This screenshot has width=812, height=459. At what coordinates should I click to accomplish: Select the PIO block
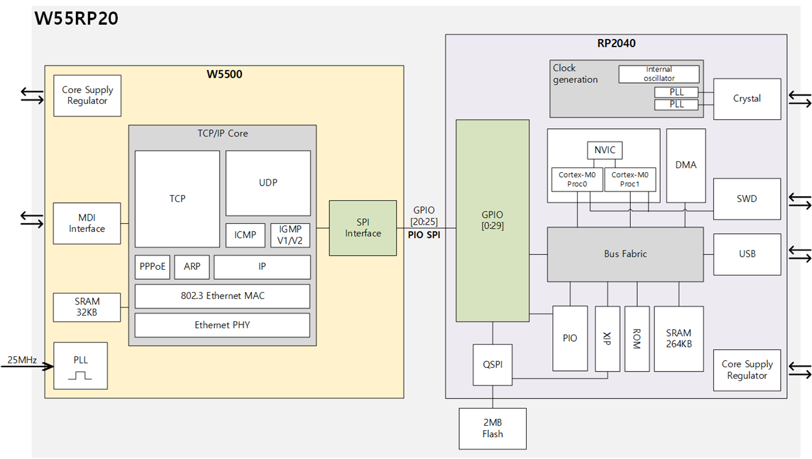[570, 339]
